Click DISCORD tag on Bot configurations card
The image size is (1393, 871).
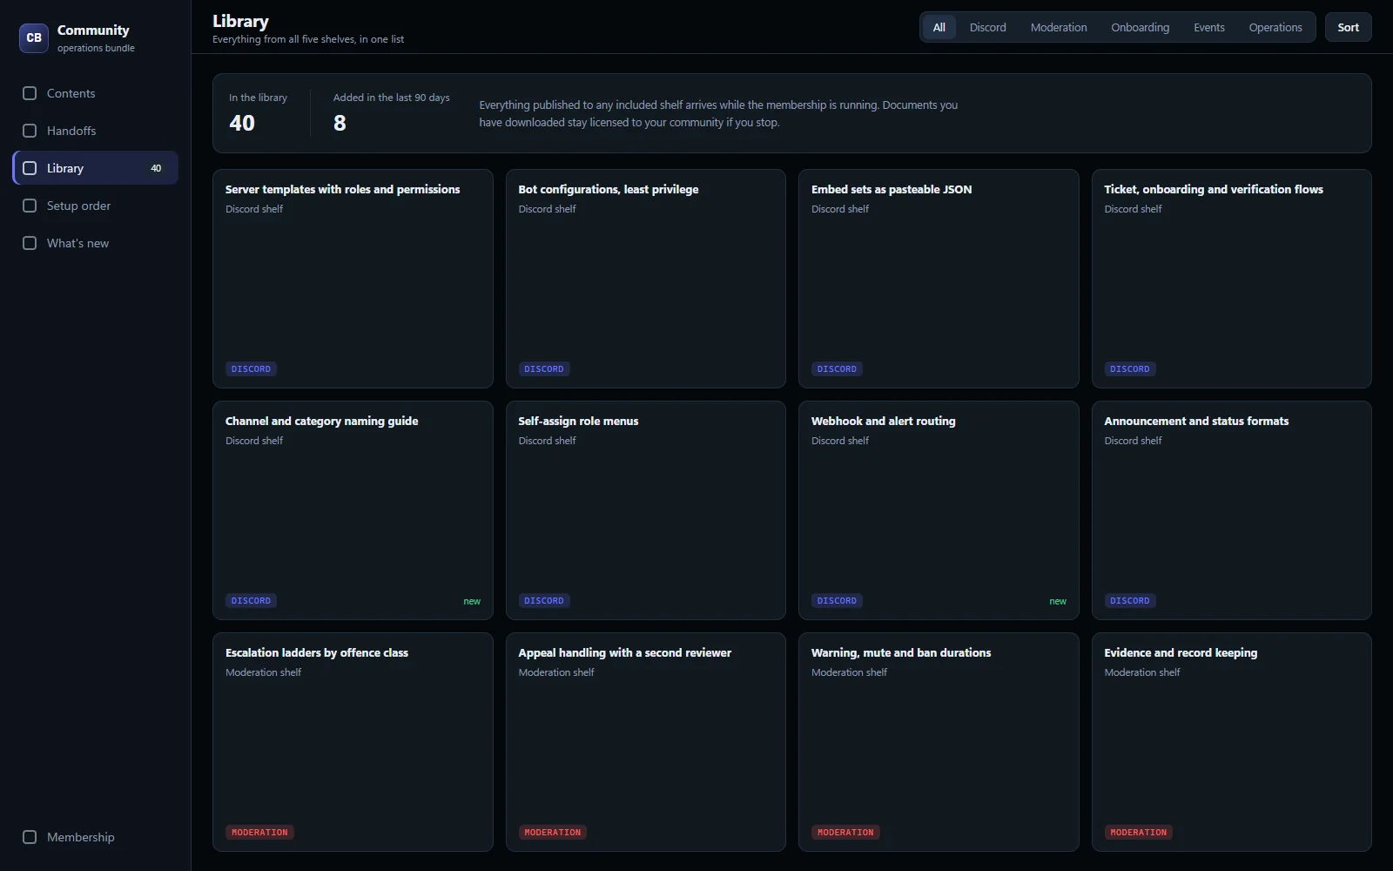(x=544, y=369)
